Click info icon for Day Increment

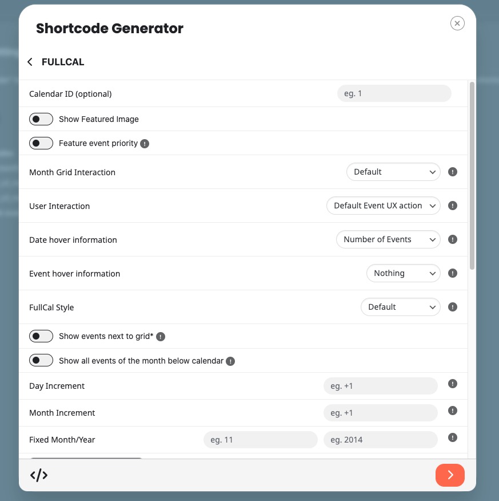pos(453,384)
